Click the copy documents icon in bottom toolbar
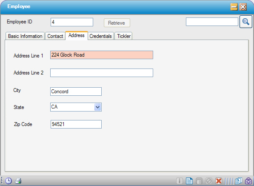The image size is (254, 186). [239, 181]
